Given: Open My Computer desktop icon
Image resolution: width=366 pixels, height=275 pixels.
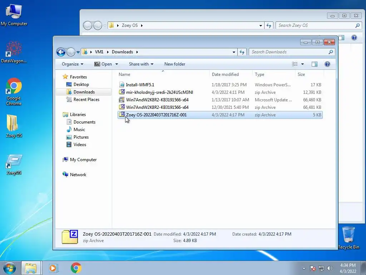Looking at the screenshot, I should (14, 15).
